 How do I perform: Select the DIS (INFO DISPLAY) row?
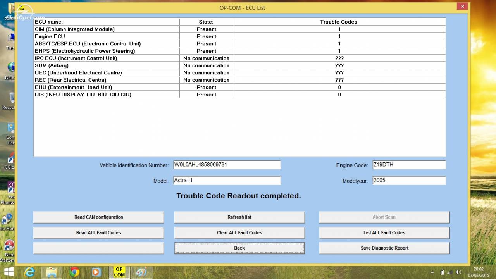point(240,95)
